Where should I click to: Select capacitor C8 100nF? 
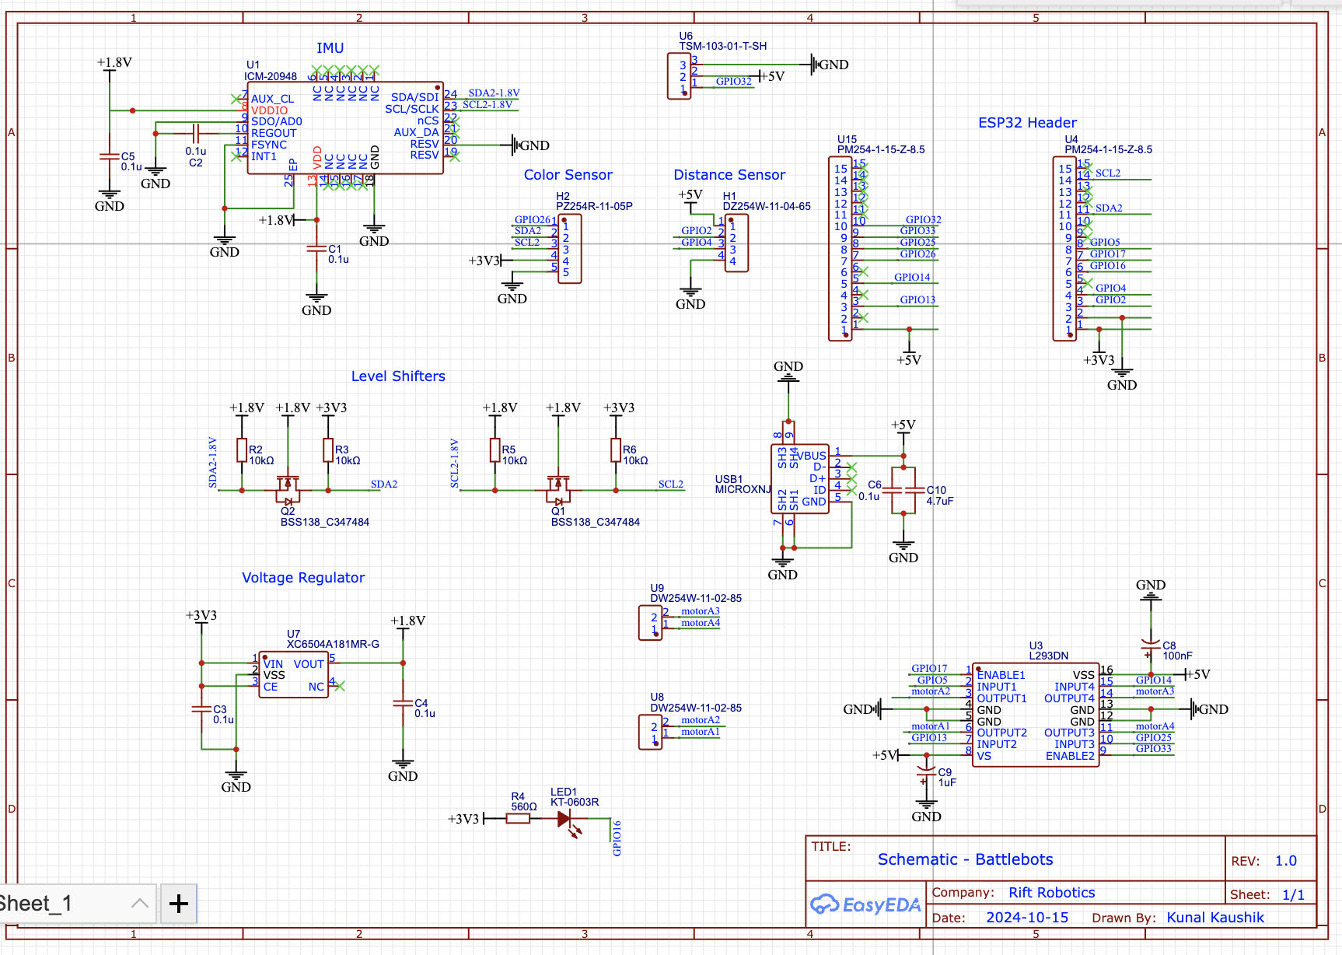point(1151,645)
